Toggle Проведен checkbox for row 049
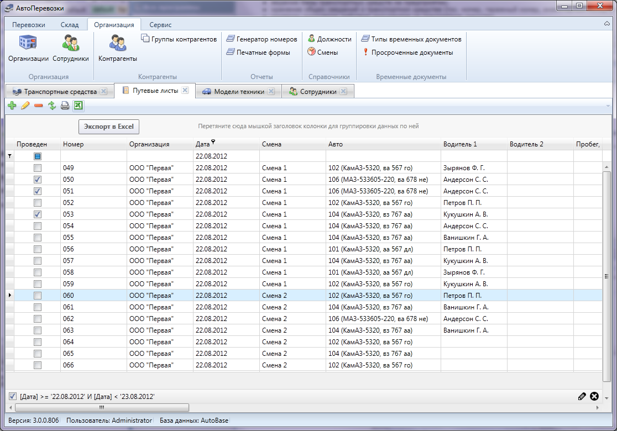The width and height of the screenshot is (617, 431). tap(38, 168)
